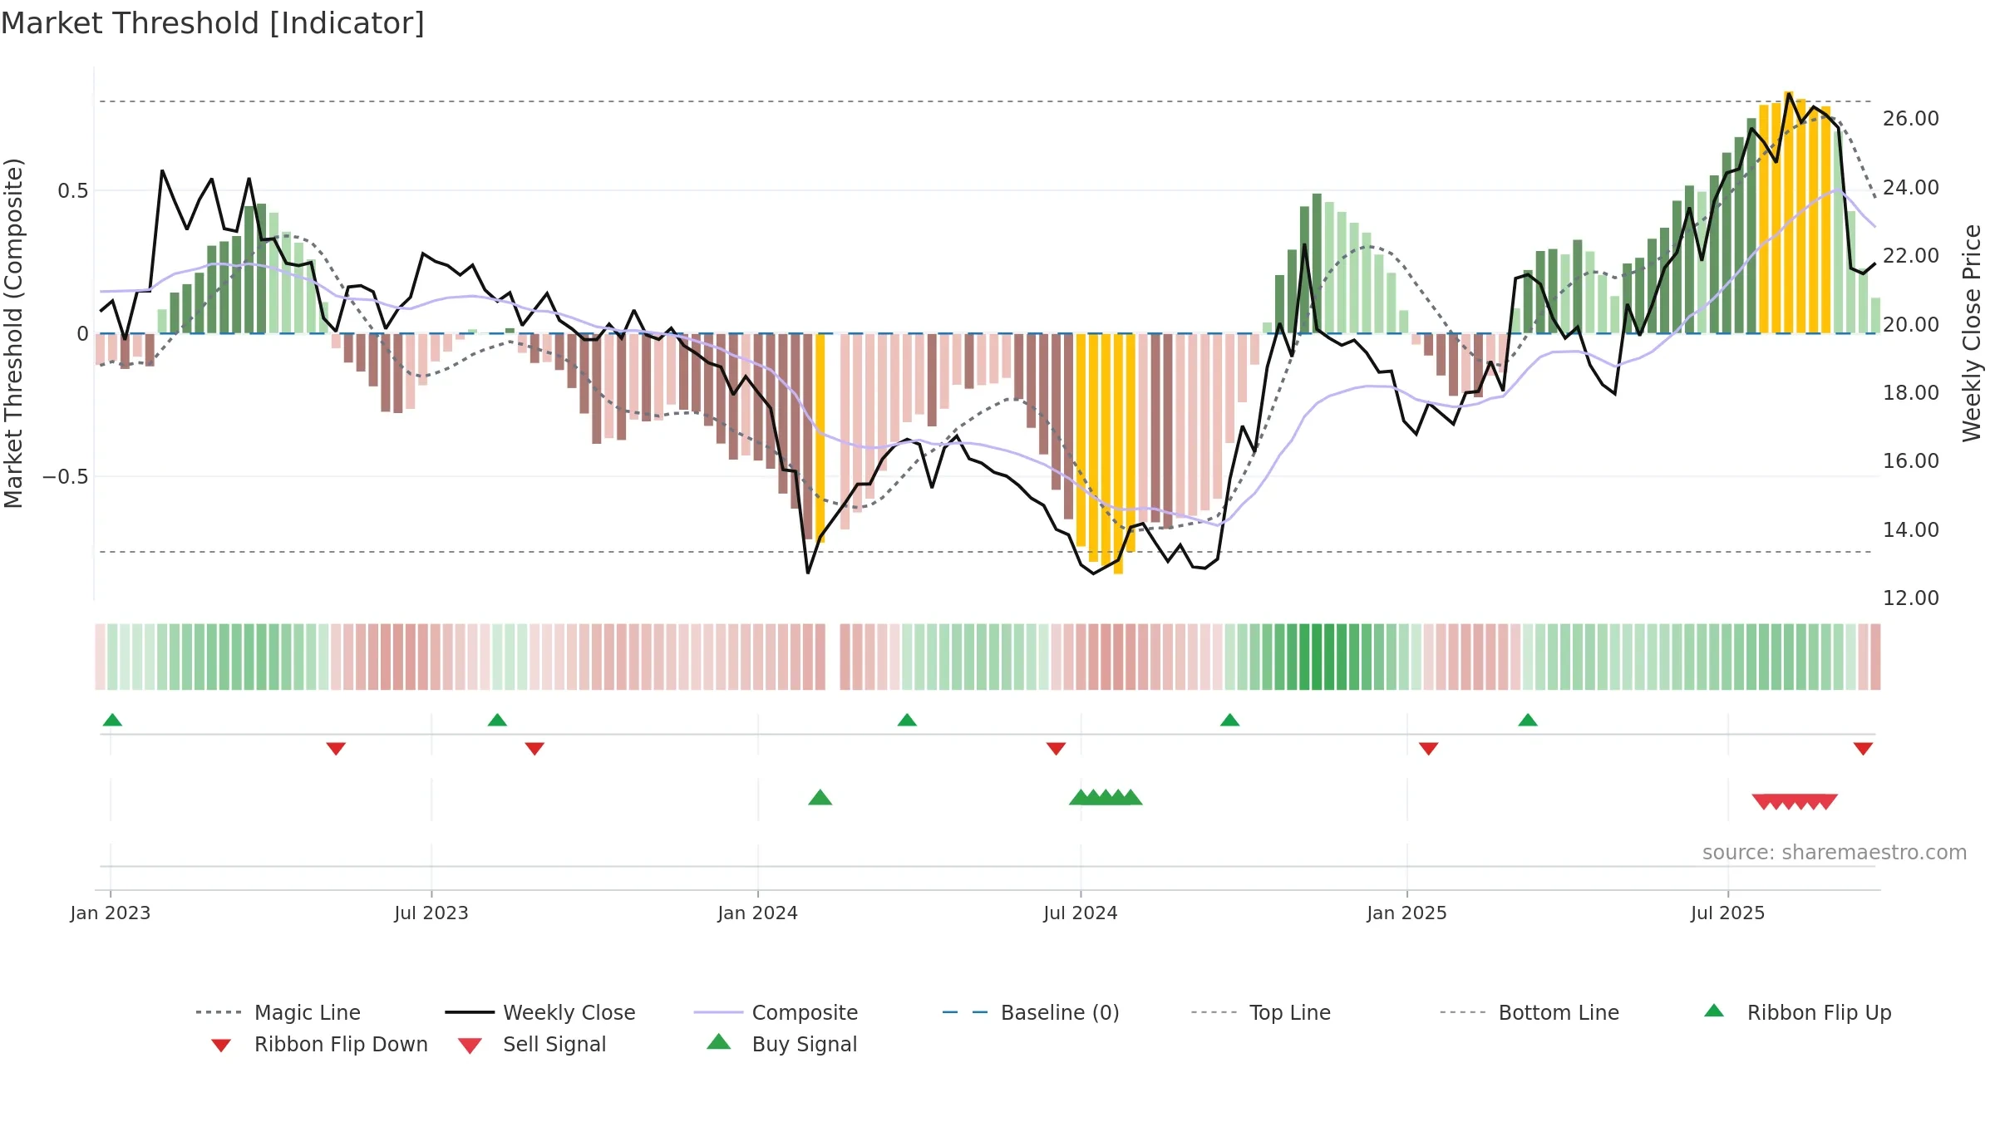This screenshot has width=1995, height=1122.
Task: Select the Ribbon Flip Down marker in September 2025
Action: pos(1863,749)
